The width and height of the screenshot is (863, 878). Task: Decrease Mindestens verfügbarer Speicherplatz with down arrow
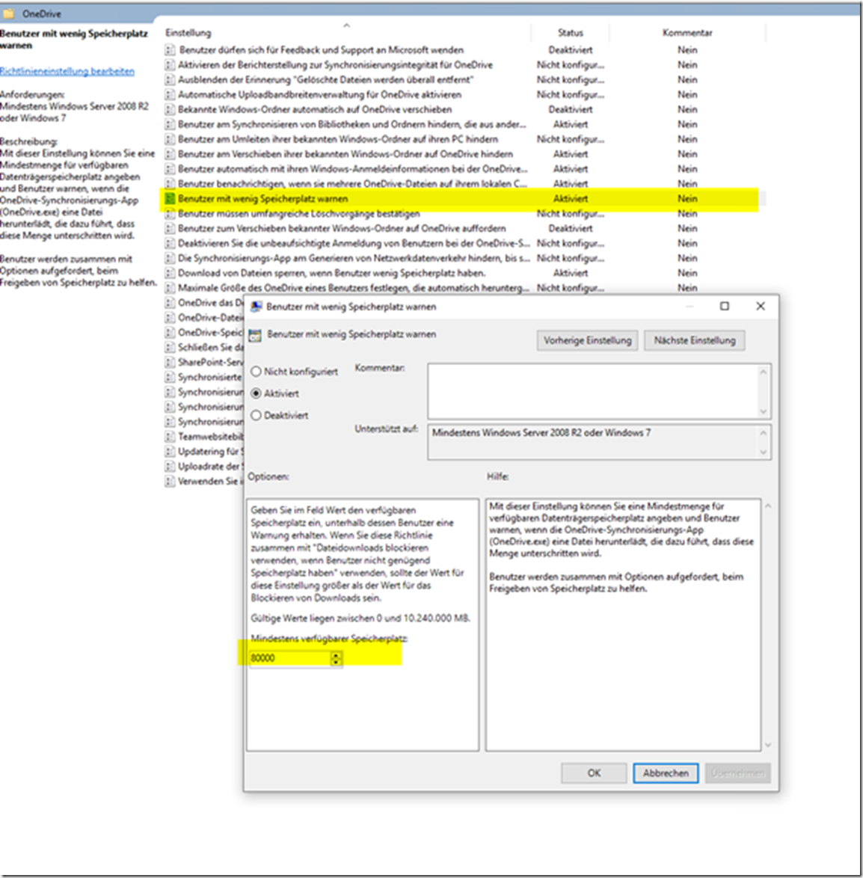point(336,662)
